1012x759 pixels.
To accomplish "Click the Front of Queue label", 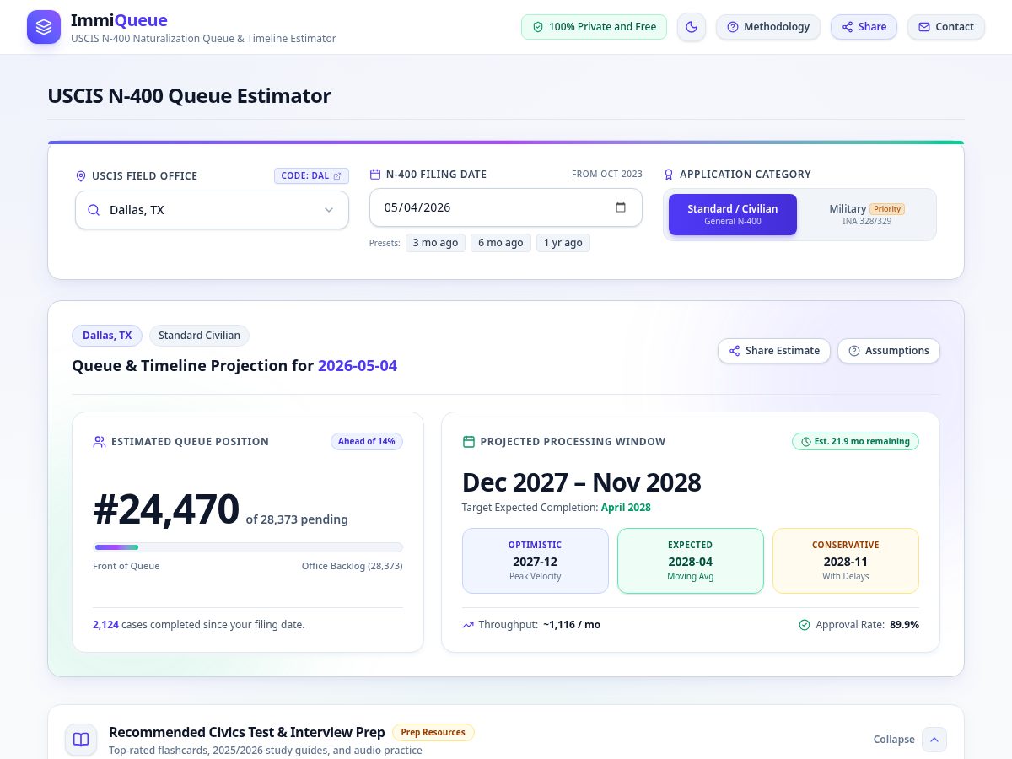I will pos(126,566).
